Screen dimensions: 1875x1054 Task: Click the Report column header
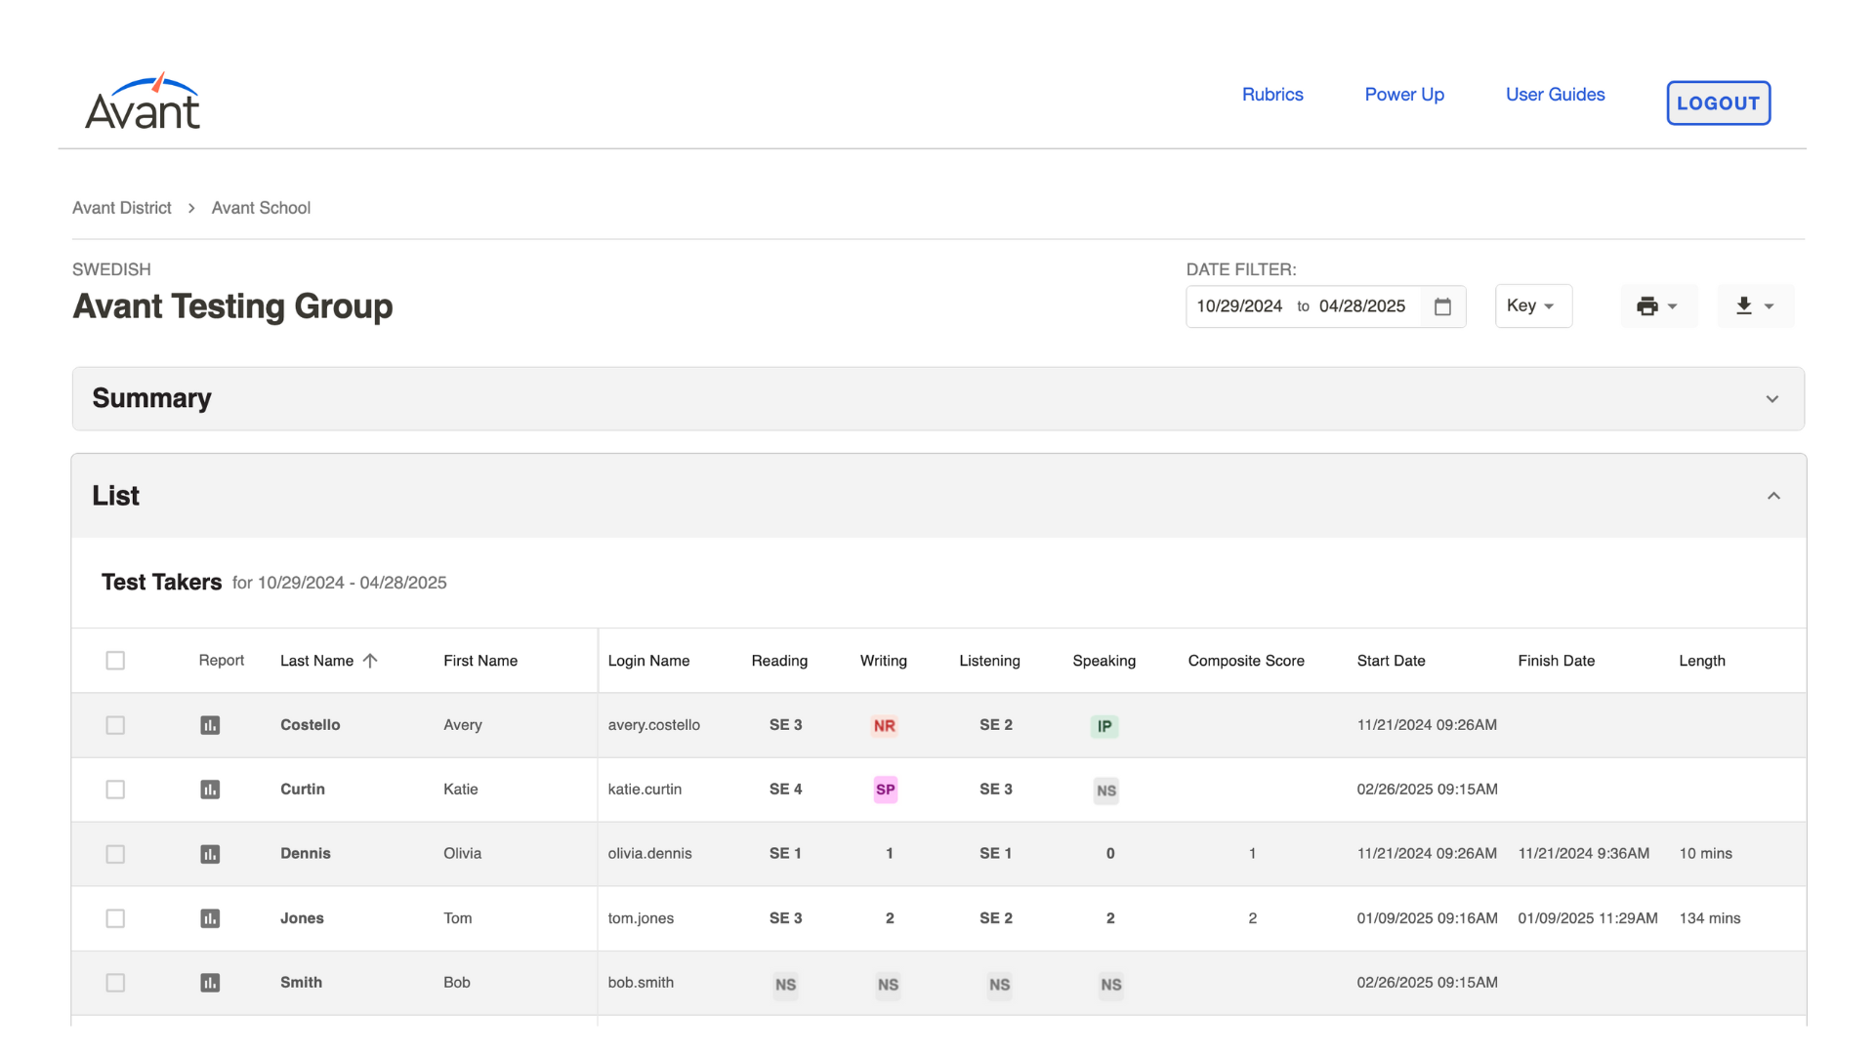pos(221,661)
